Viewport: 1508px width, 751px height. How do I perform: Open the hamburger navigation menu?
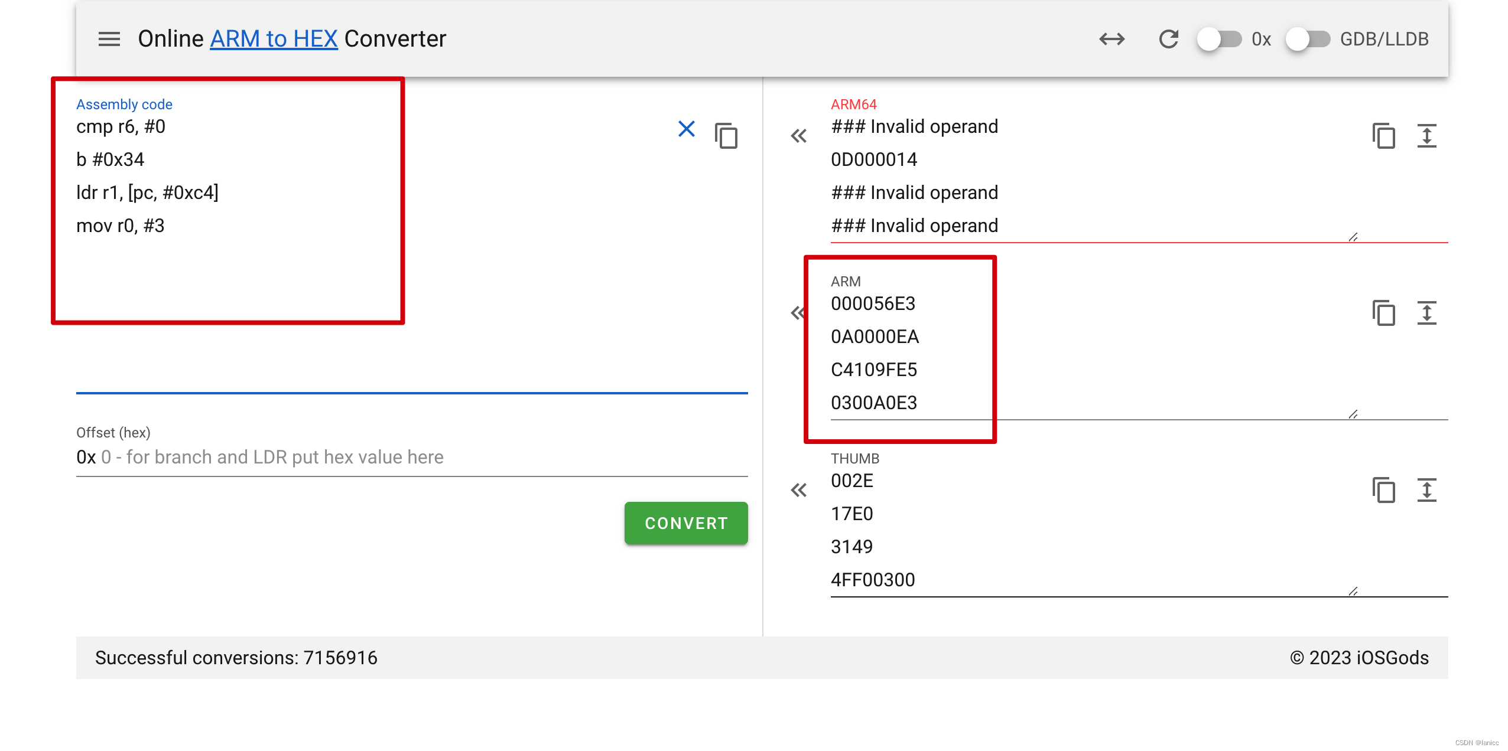click(109, 39)
